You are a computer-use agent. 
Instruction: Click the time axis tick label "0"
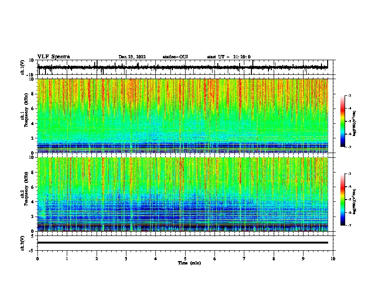point(37,259)
